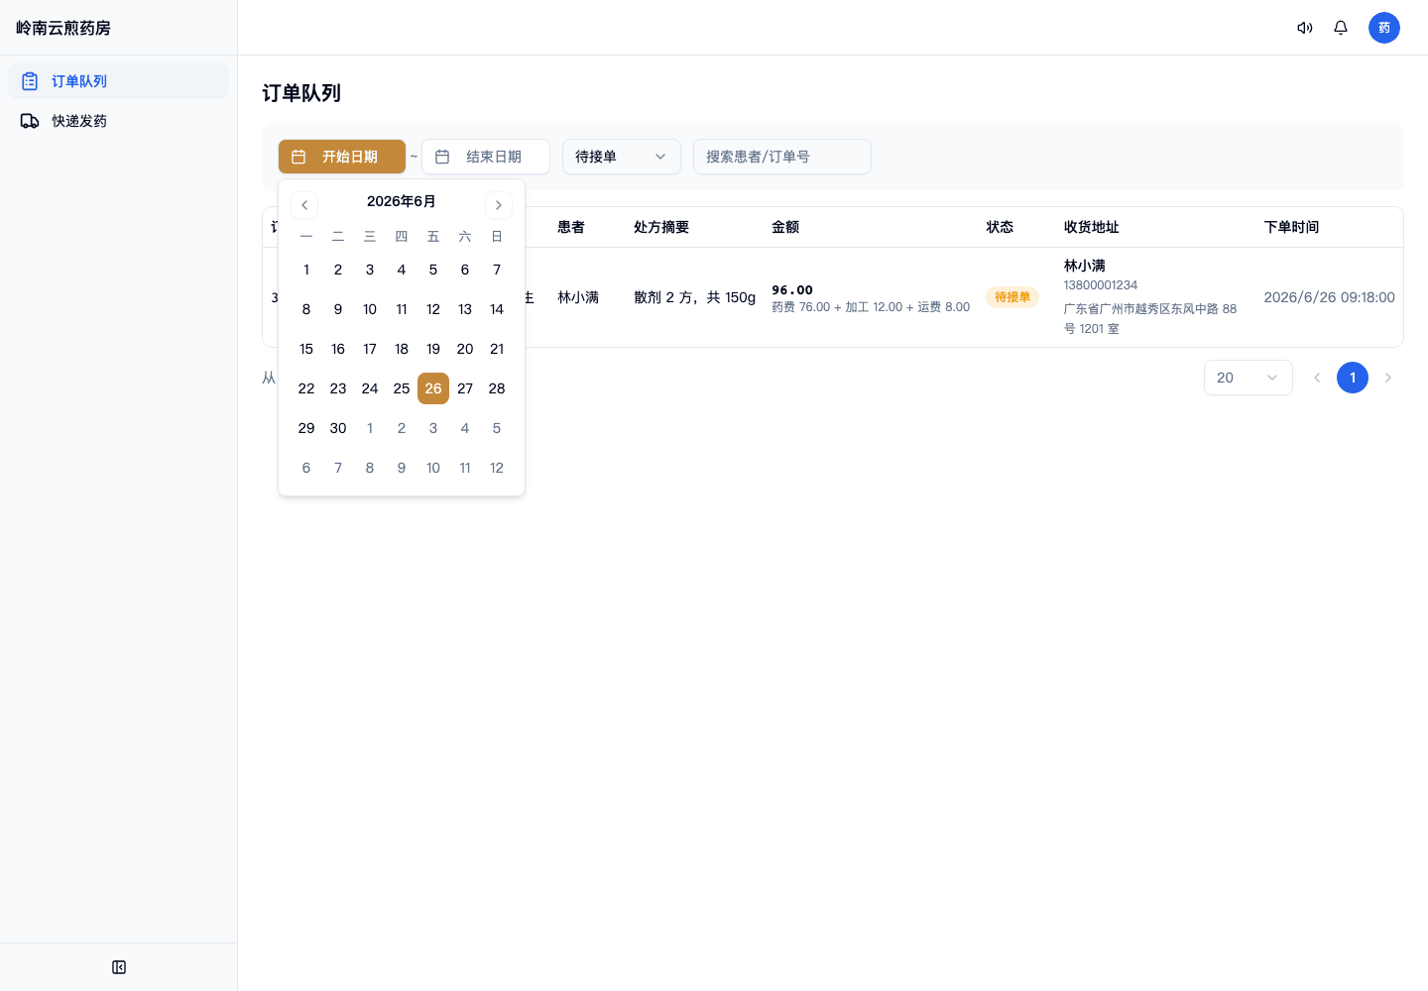Select June 1 in the calendar
Screen dimensions: 1428x991
tap(306, 270)
